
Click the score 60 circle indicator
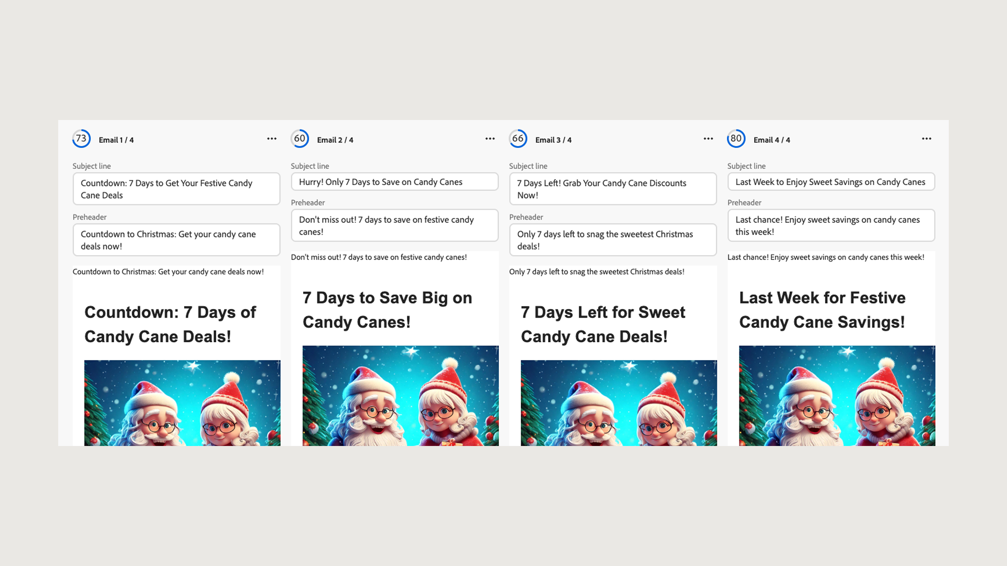(x=299, y=139)
